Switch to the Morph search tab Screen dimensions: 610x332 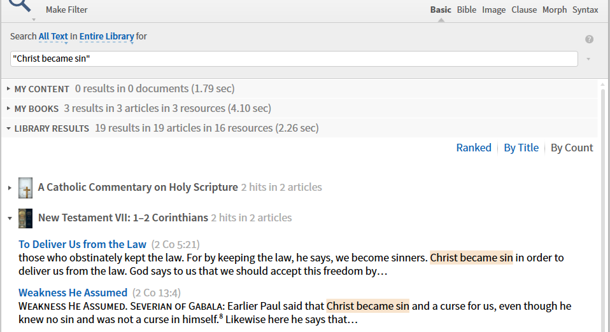point(554,10)
